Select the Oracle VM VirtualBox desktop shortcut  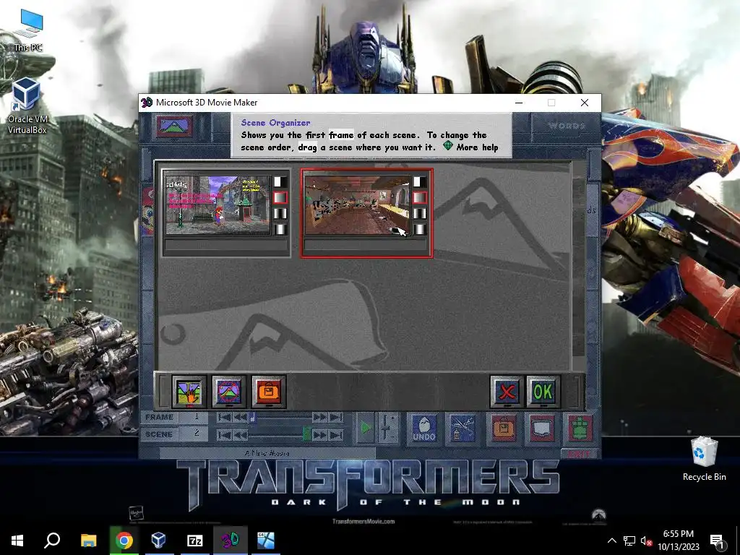(x=27, y=107)
